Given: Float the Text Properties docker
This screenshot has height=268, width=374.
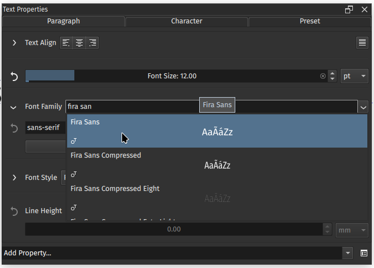Looking at the screenshot, I should (x=349, y=9).
